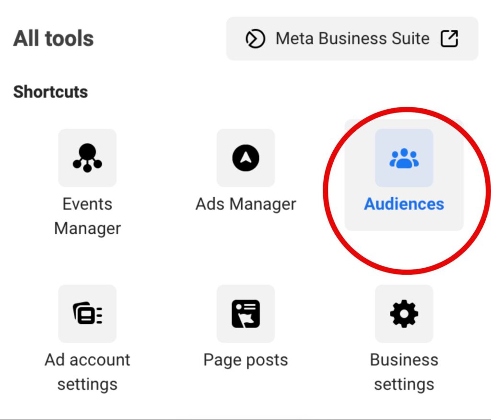Open the Page posts flag icon
The image size is (491, 420).
click(x=246, y=314)
